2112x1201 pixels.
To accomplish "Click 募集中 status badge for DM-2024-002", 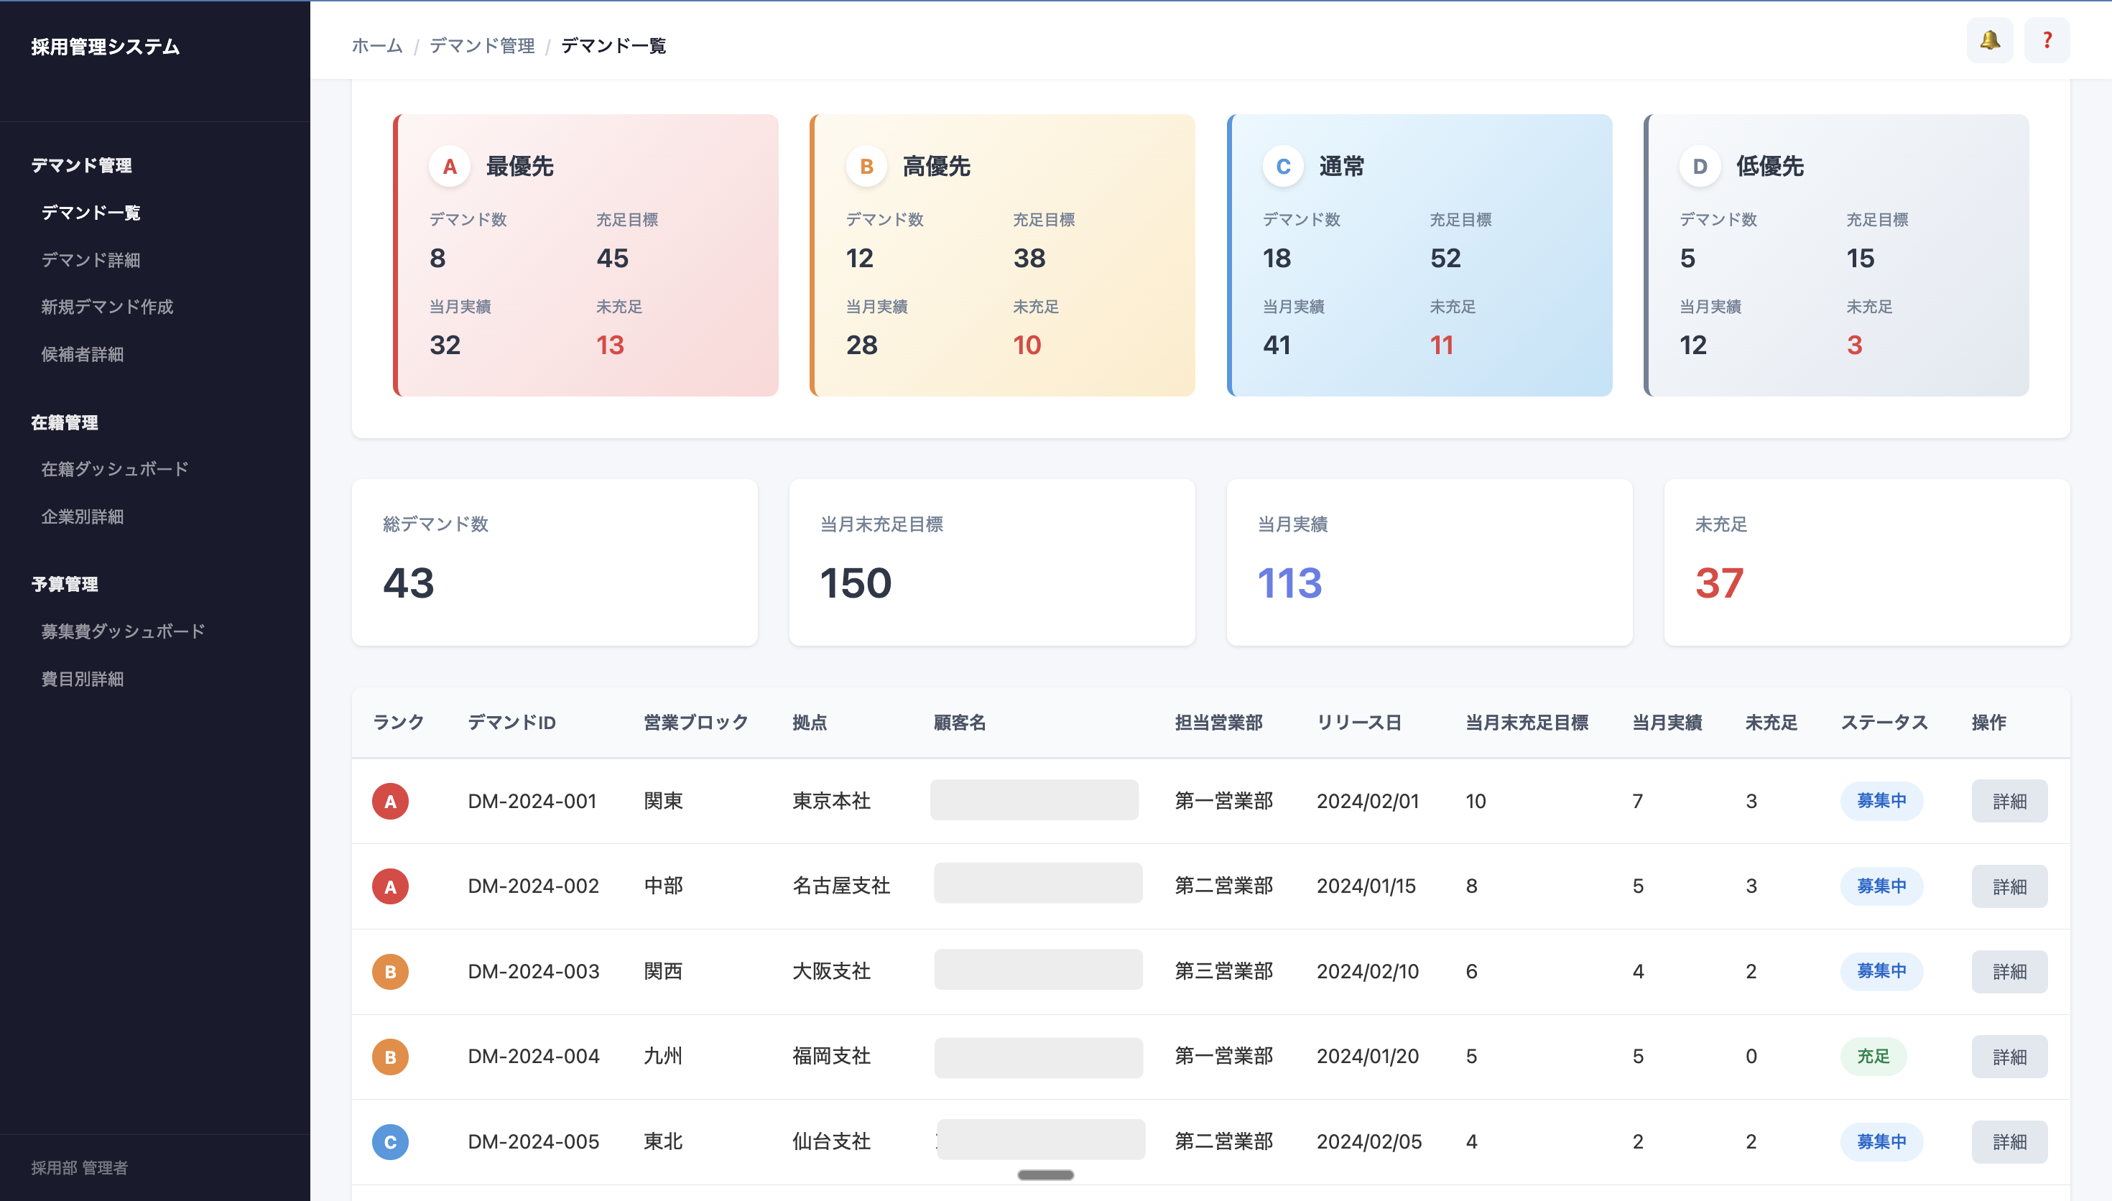I will pos(1881,886).
